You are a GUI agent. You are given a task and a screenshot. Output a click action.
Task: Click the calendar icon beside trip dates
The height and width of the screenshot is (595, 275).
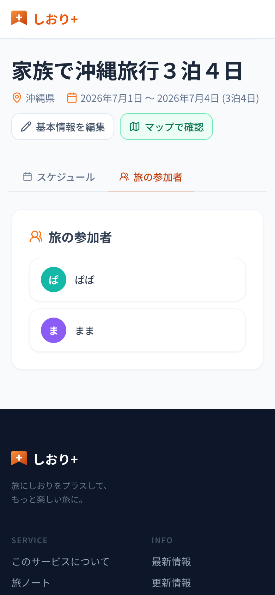[72, 98]
